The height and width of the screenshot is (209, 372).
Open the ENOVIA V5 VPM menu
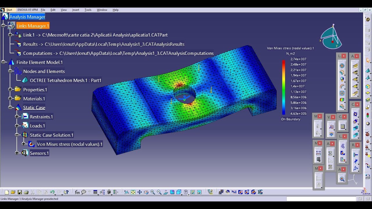[28, 10]
